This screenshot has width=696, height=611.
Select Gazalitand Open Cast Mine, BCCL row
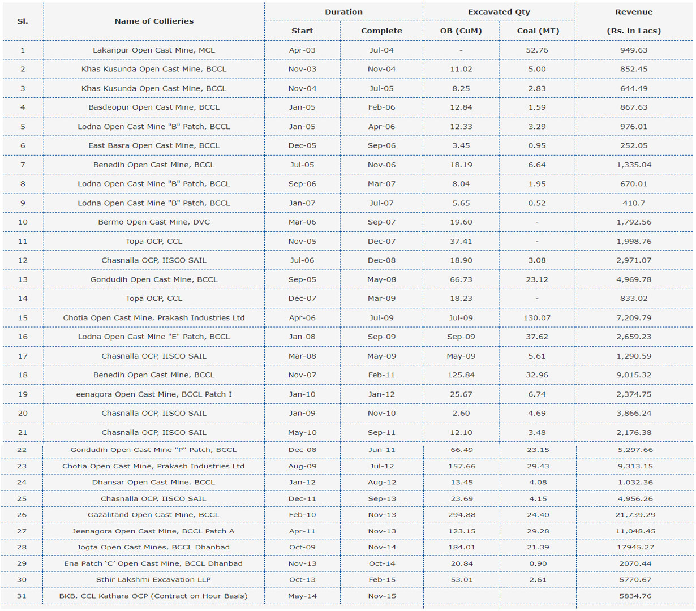[347, 515]
